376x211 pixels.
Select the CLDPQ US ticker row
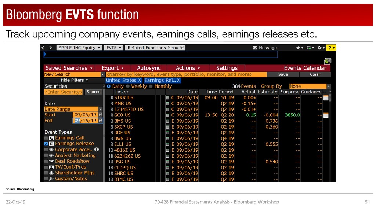click(125, 167)
